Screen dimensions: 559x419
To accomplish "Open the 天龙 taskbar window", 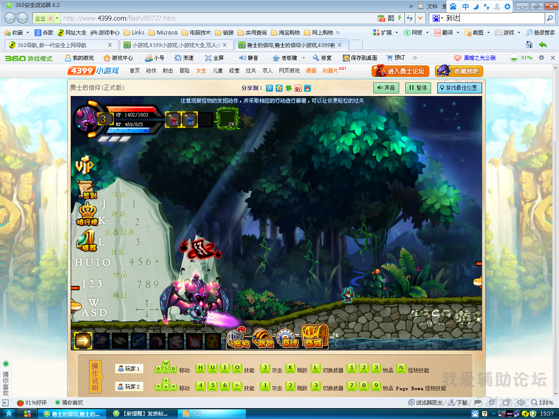I will [x=212, y=413].
